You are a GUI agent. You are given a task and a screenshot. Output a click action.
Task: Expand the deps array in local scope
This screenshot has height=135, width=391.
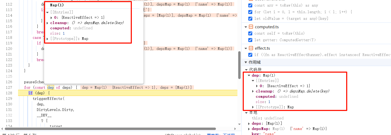click(249, 123)
